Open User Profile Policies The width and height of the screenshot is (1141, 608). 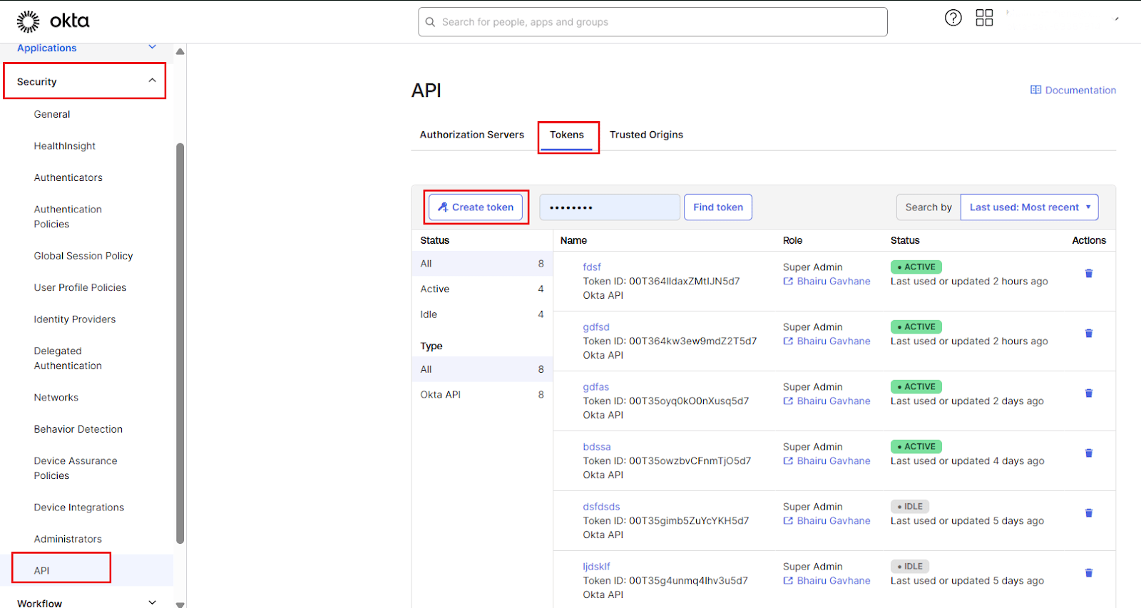click(x=80, y=287)
